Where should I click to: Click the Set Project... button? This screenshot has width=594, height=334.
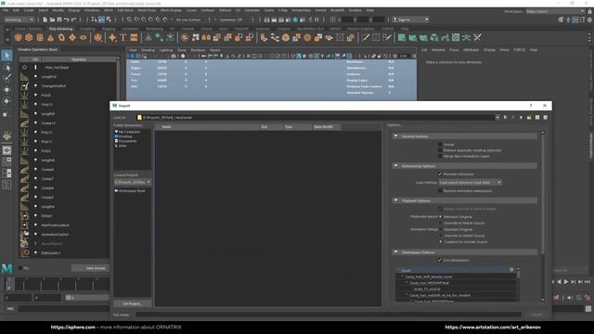coord(132,303)
